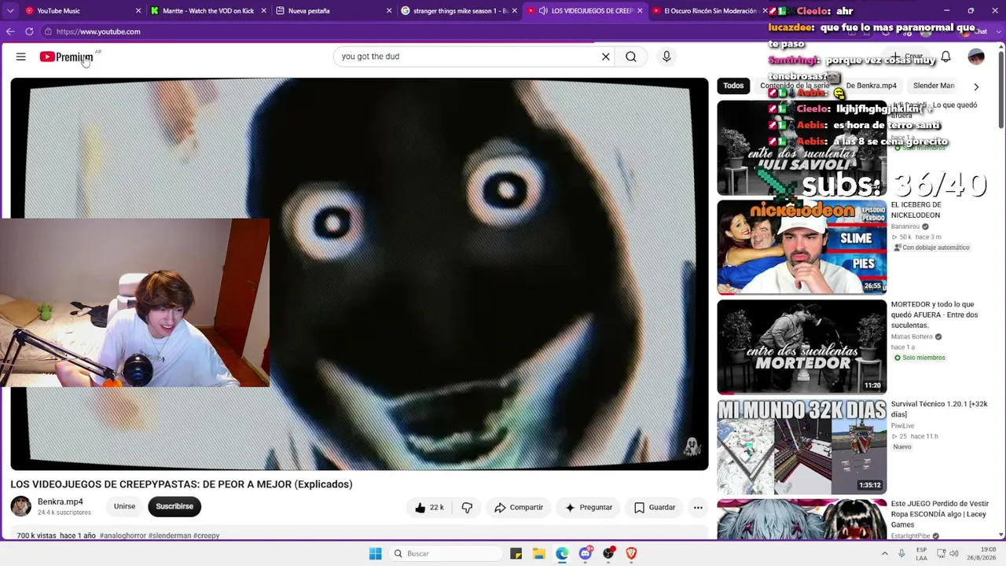Open File Explorer from the taskbar
The width and height of the screenshot is (1006, 566).
pos(539,553)
